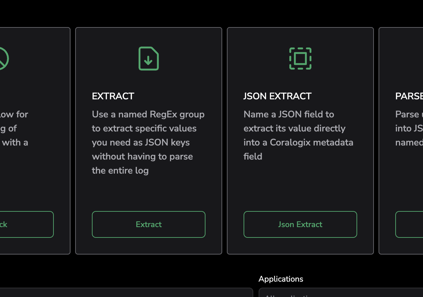The image size is (423, 297).
Task: Open the Applications dropdown
Action: pyautogui.click(x=341, y=293)
